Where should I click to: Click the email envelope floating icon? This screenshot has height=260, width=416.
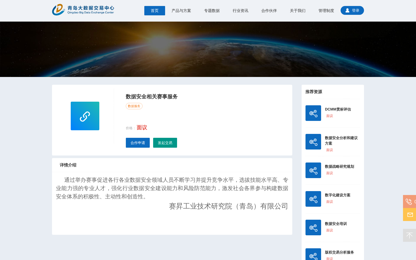click(x=410, y=214)
